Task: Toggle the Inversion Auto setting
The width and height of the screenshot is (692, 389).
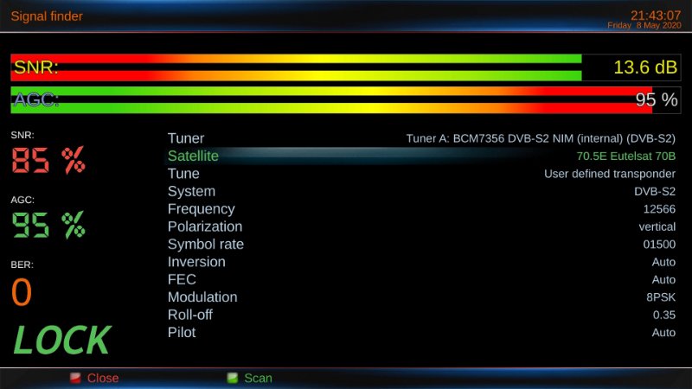Action: pyautogui.click(x=421, y=262)
